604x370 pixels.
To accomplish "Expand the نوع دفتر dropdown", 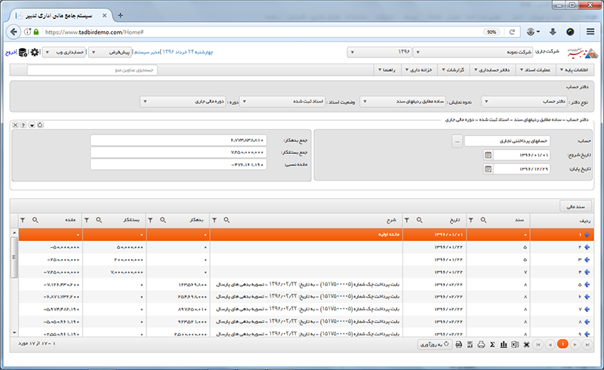I will tap(485, 100).
